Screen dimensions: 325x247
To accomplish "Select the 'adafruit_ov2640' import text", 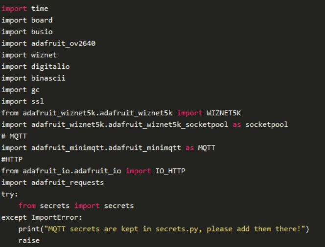I will (x=63, y=43).
